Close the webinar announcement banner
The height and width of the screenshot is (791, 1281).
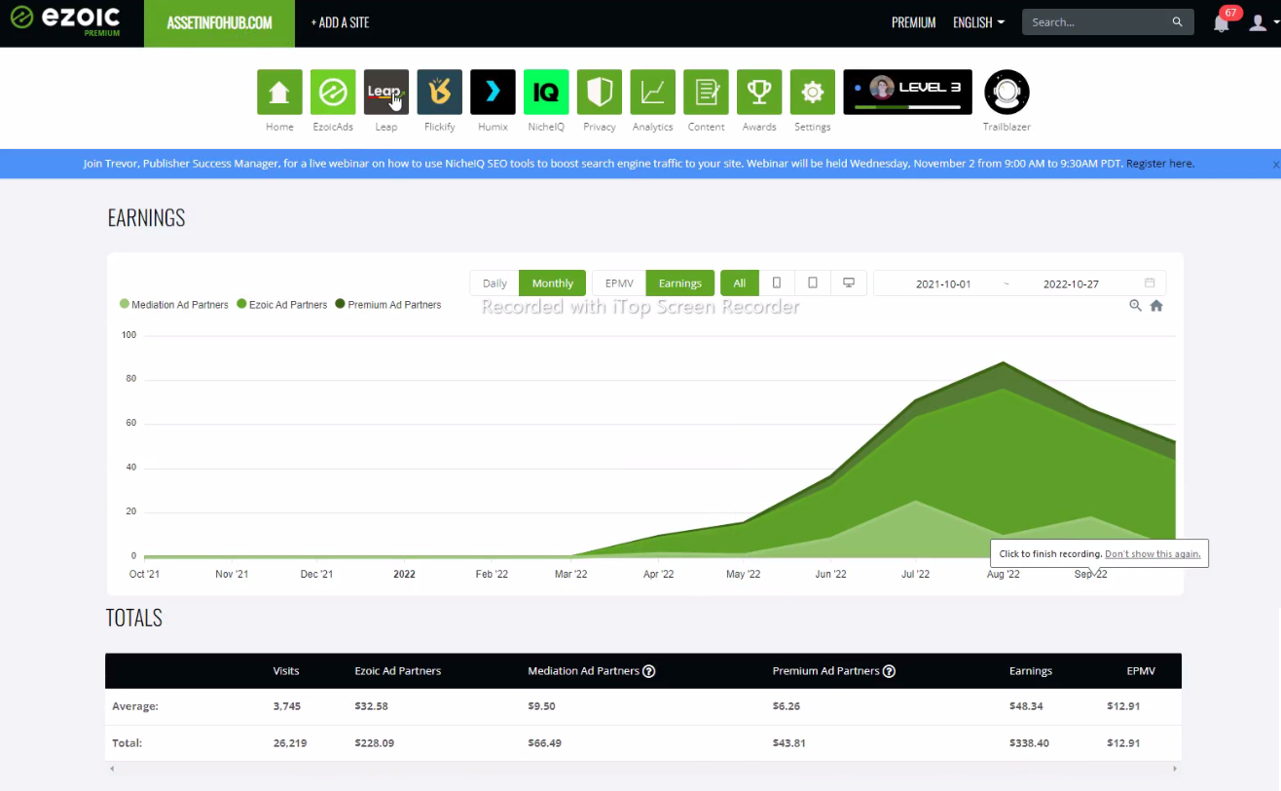[x=1275, y=165]
